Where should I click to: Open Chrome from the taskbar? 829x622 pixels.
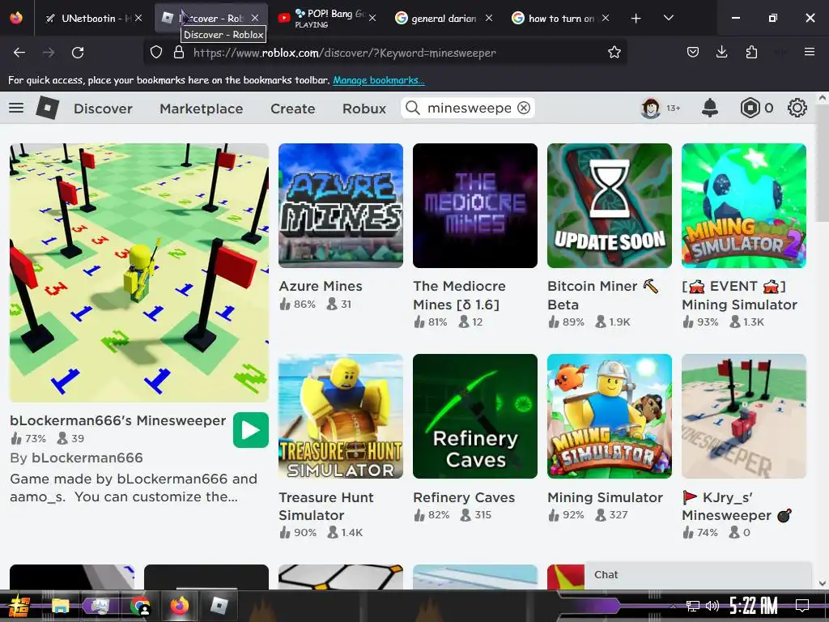tap(140, 606)
